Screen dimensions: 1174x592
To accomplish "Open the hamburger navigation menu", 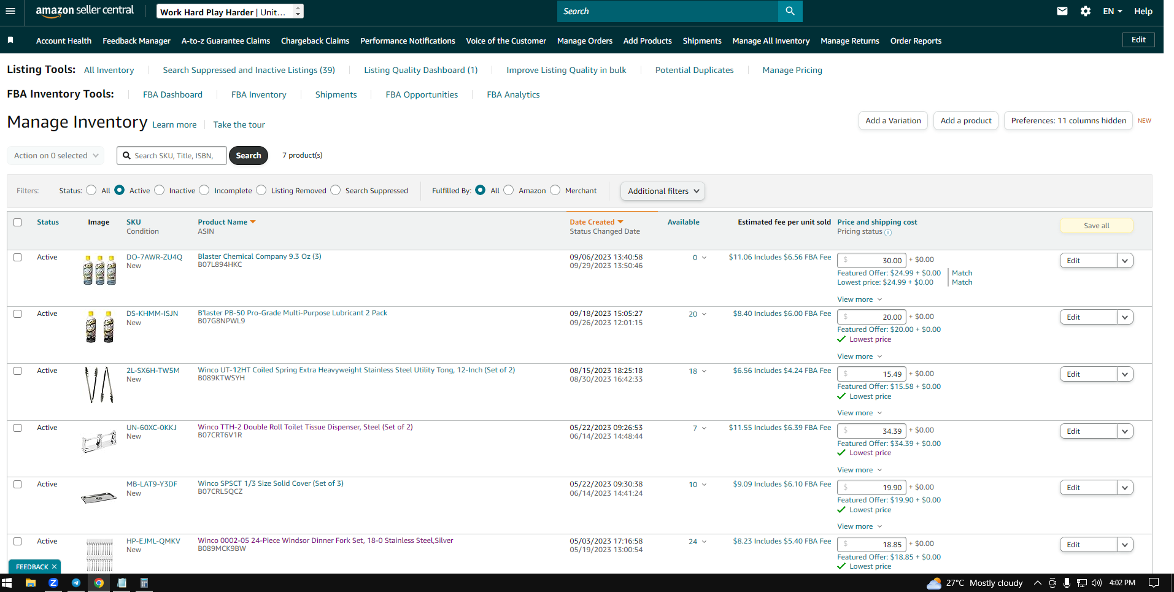I will coord(10,11).
